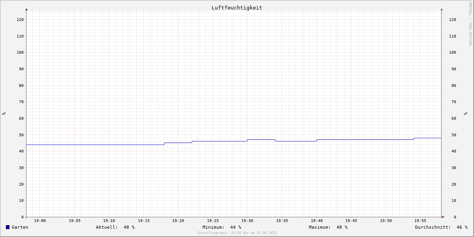474x237 pixels.
Task: Click the 19:05 time axis label
Action: pyautogui.click(x=75, y=221)
